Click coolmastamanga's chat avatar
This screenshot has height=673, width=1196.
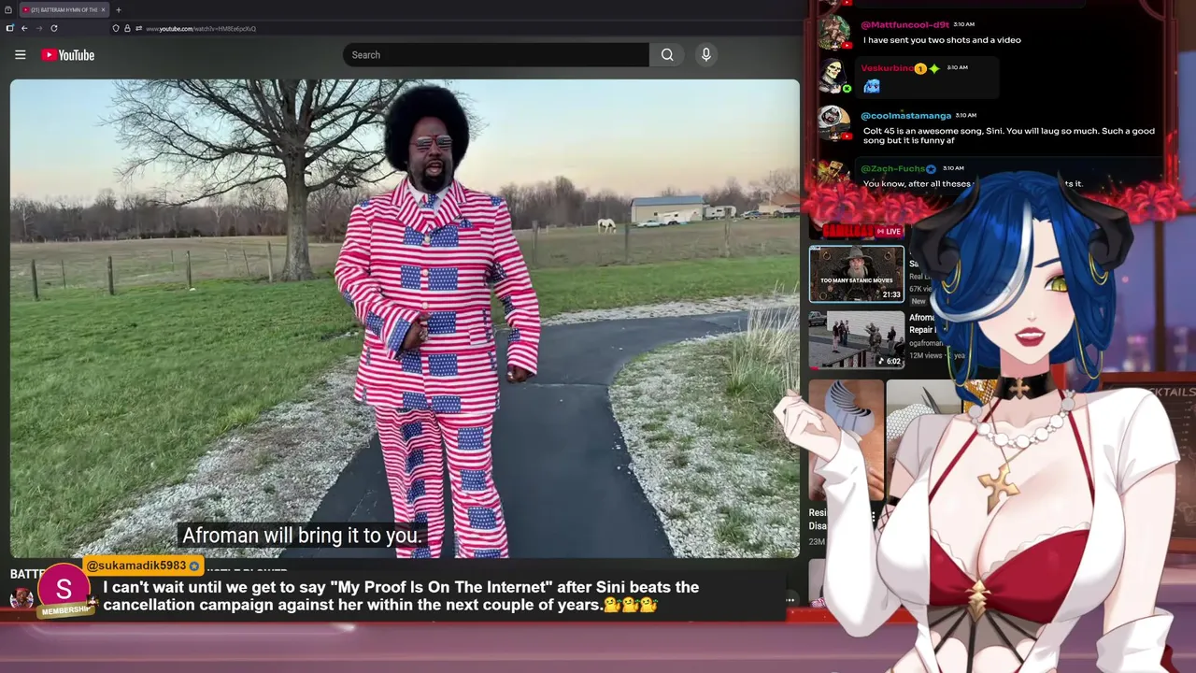[x=833, y=122]
